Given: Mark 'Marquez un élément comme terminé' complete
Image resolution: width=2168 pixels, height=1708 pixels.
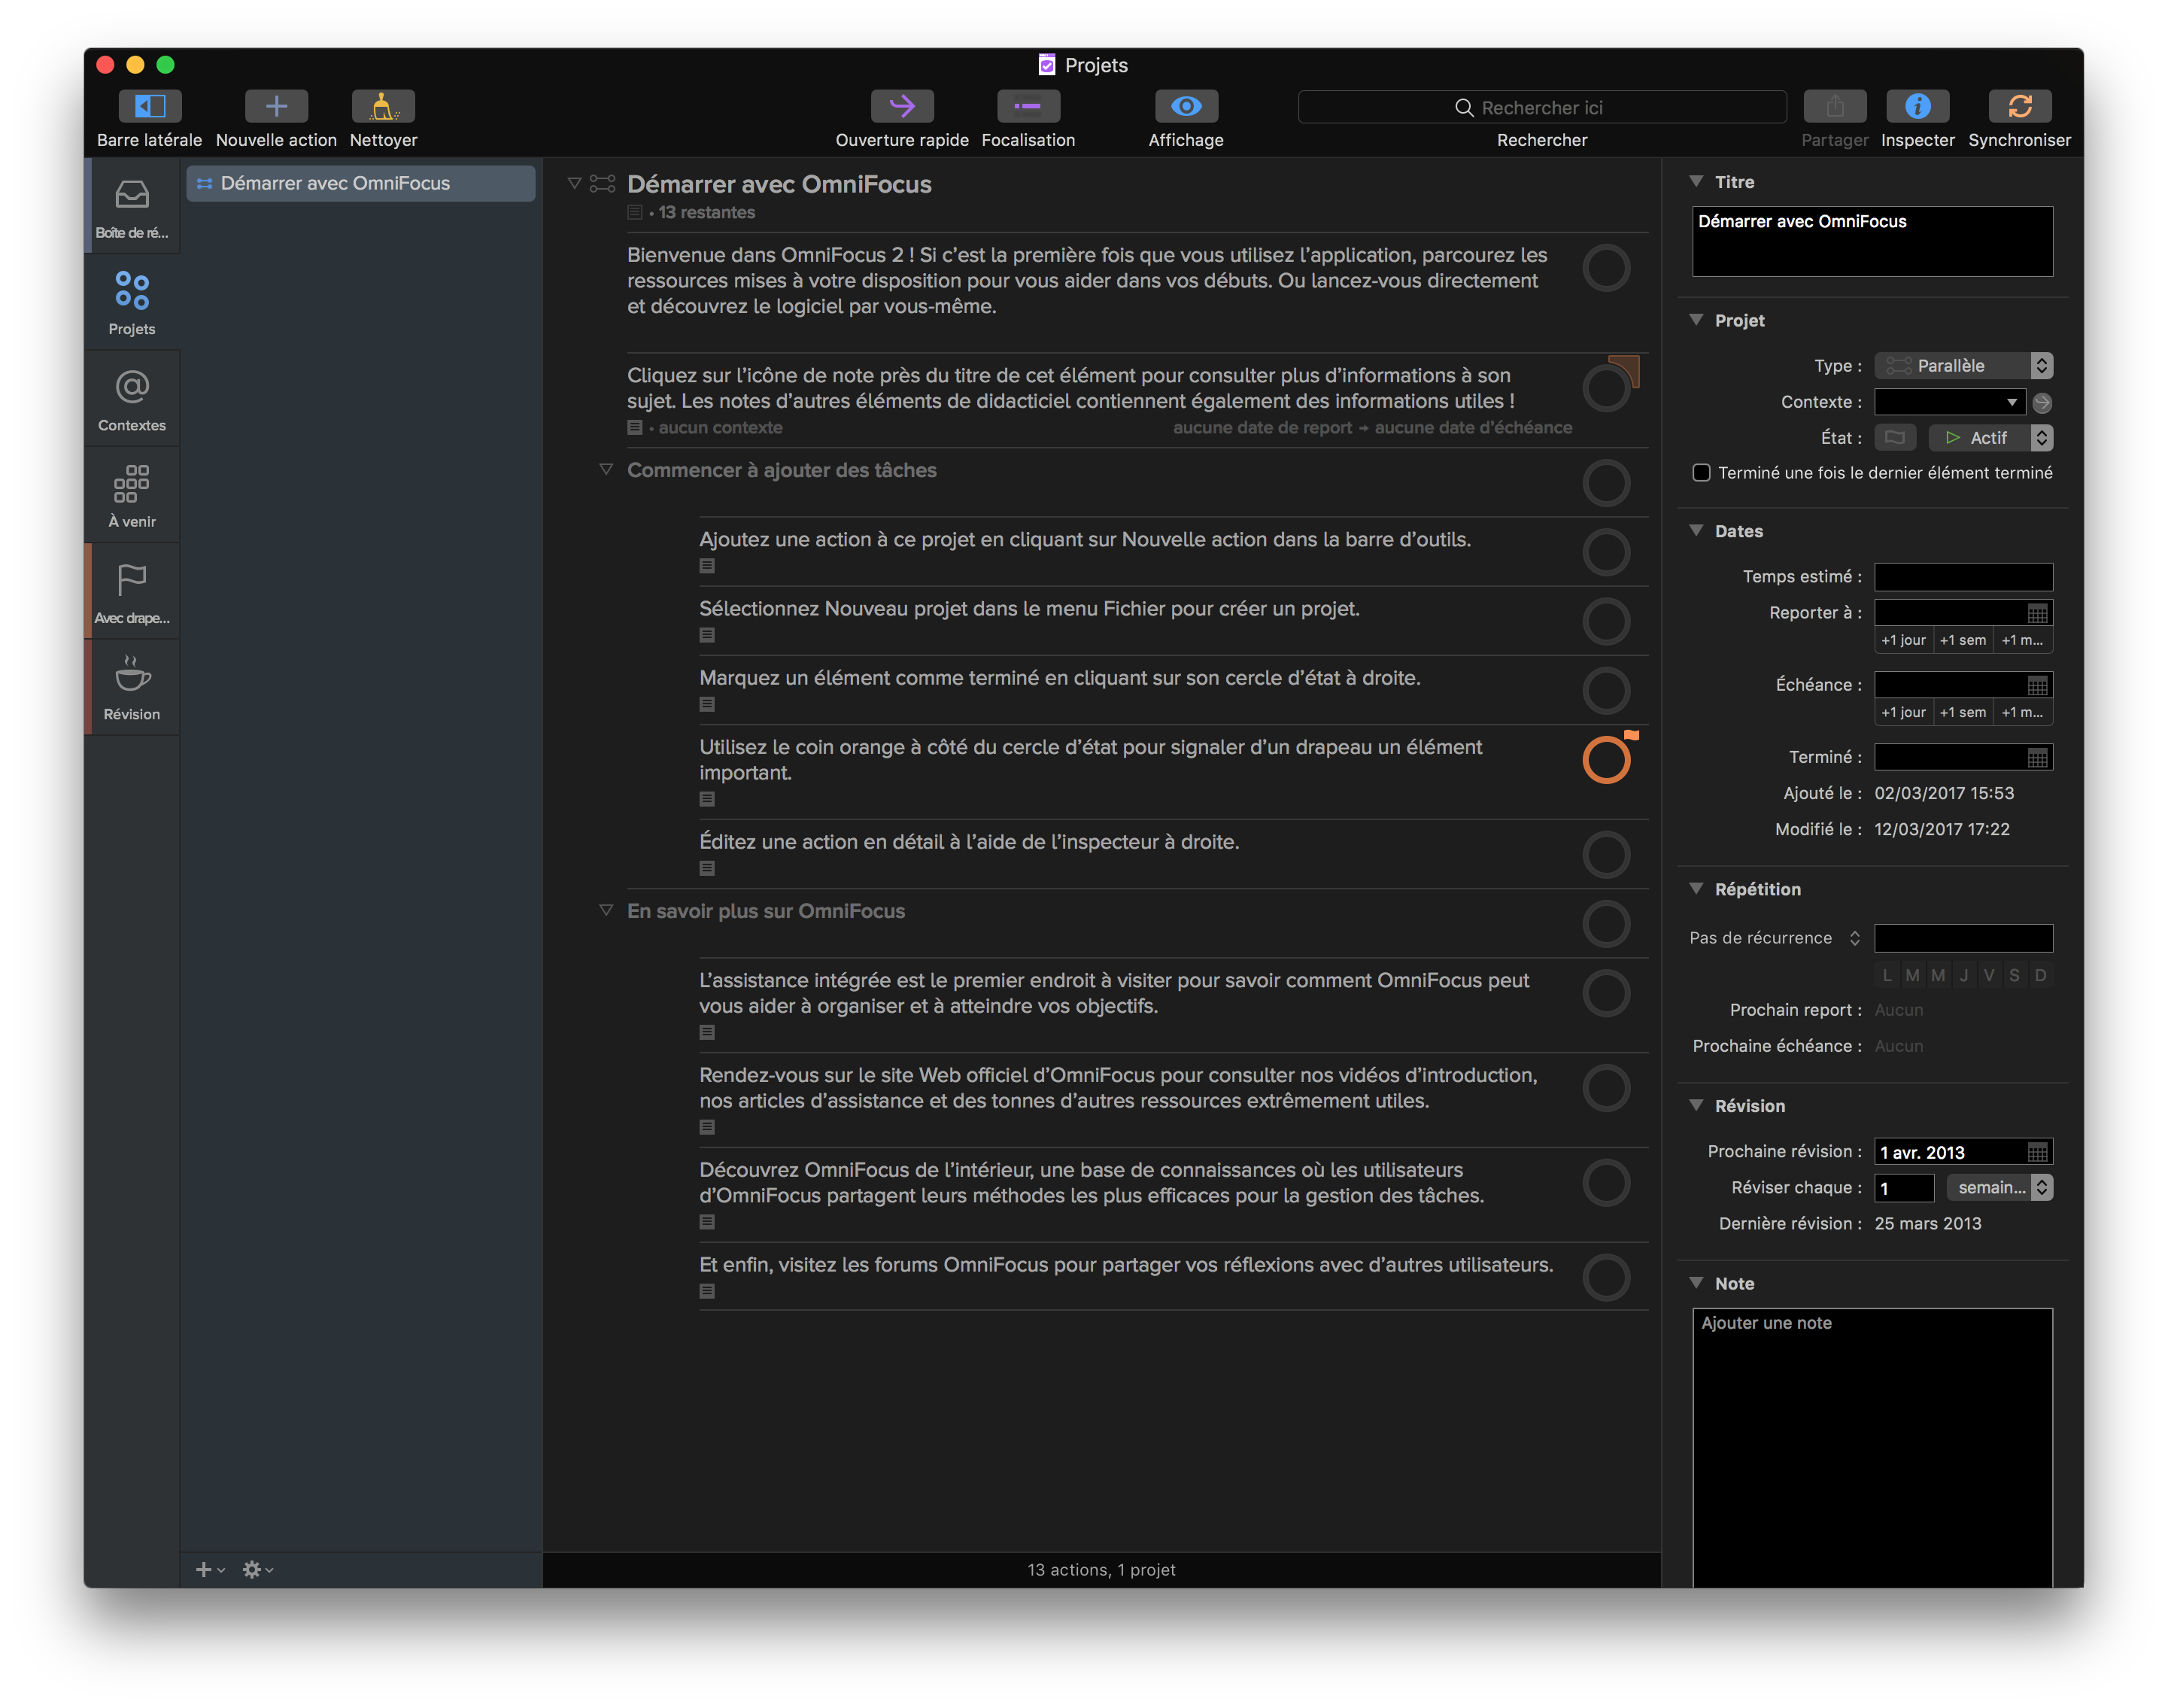Looking at the screenshot, I should 1606,690.
